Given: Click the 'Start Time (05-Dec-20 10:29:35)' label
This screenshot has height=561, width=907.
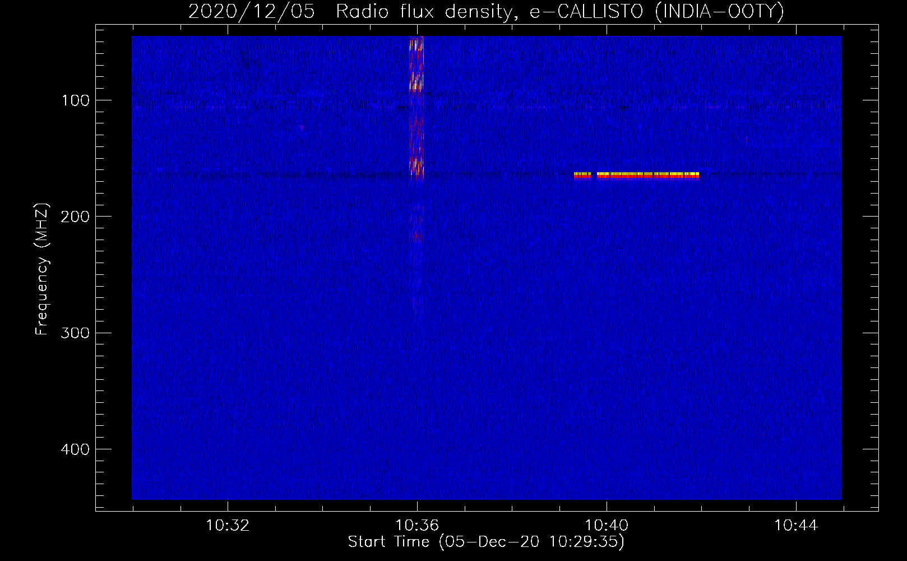Looking at the screenshot, I should [x=486, y=542].
